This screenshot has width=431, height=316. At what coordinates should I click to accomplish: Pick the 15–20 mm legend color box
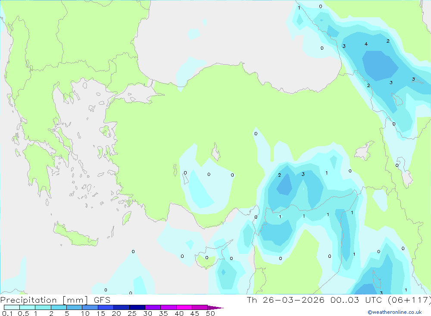point(106,307)
